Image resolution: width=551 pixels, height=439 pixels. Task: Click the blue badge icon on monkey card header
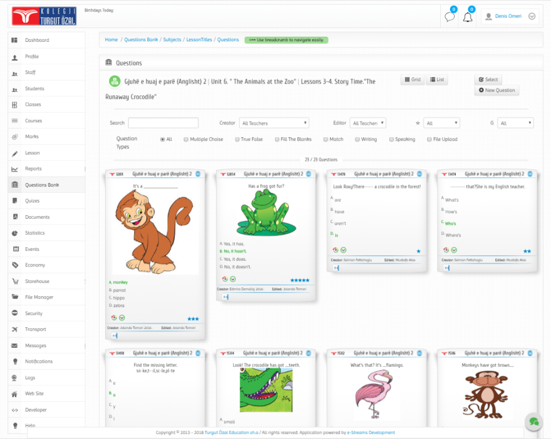198,174
